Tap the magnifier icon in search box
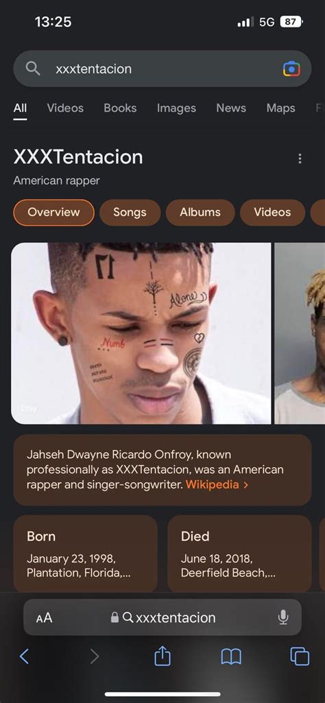 (33, 69)
